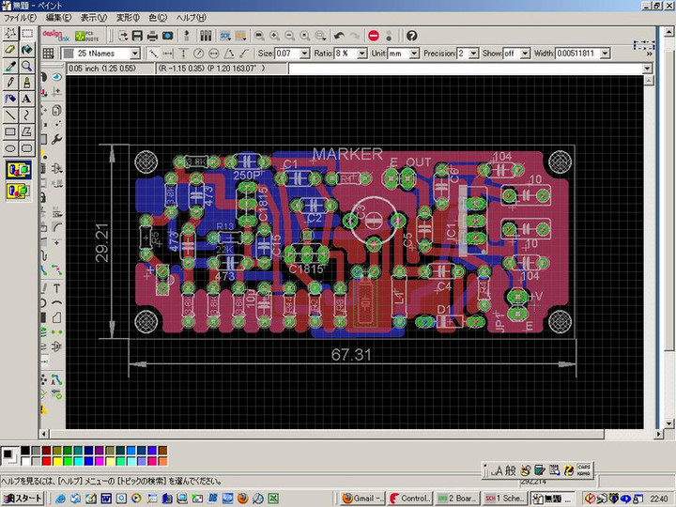The width and height of the screenshot is (676, 507).
Task: Pick the Paint magnifier tool
Action: 26,66
